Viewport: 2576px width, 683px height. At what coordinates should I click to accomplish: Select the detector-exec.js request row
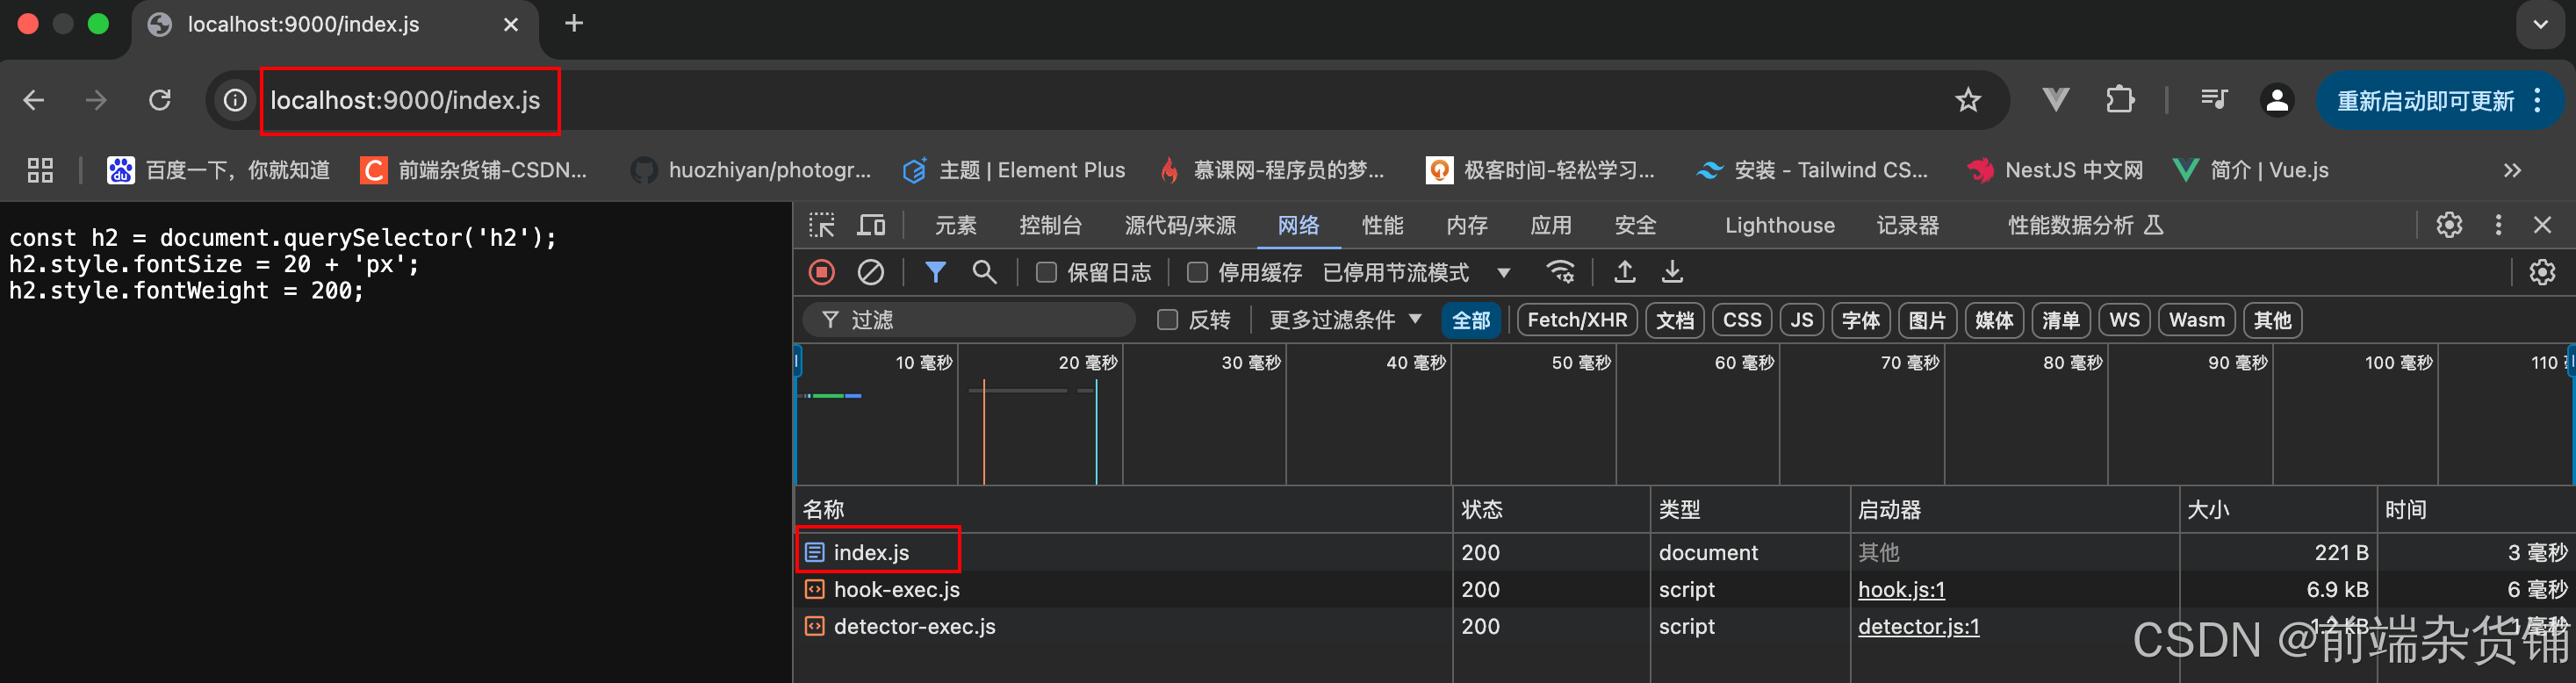(x=1684, y=627)
